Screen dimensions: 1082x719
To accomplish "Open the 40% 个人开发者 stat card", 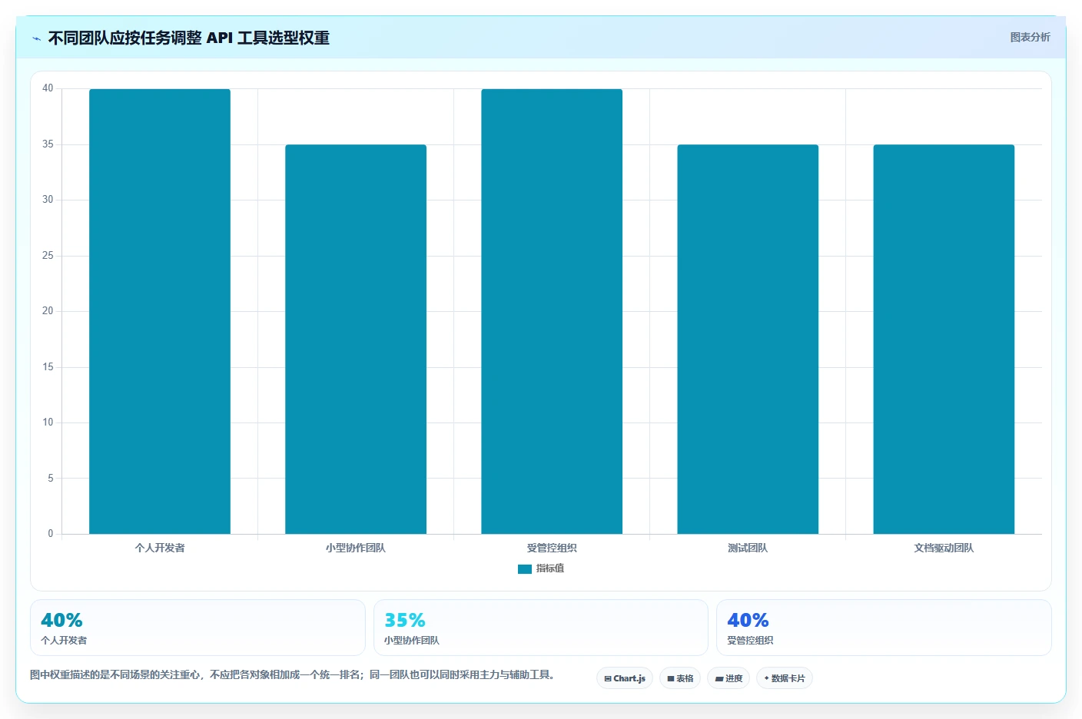I will pos(197,628).
